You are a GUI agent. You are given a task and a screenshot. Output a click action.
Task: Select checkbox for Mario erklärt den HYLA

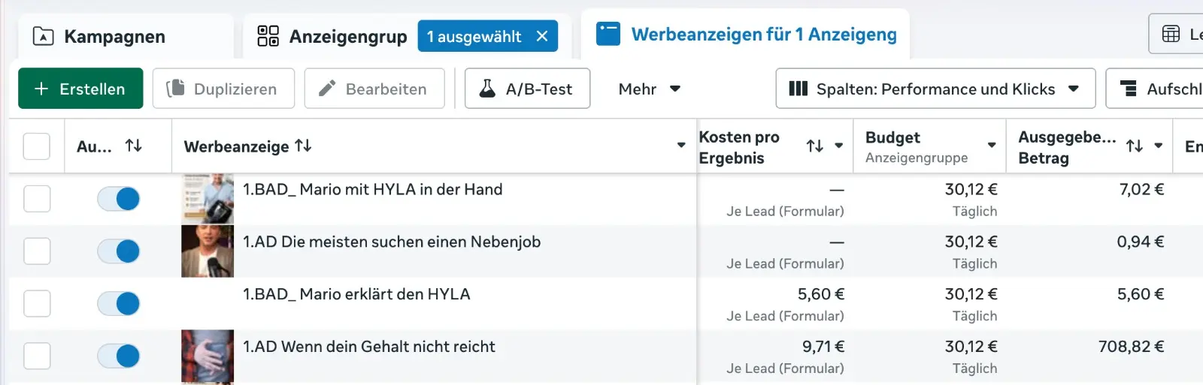tap(37, 304)
